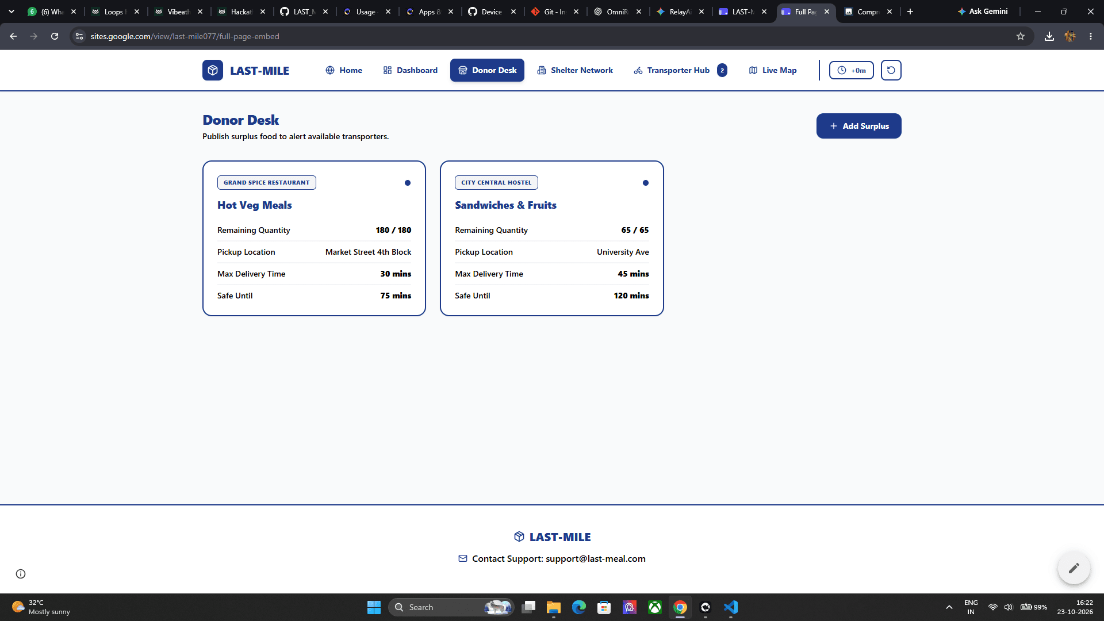Open the Home nav item
The image size is (1104, 621).
click(344, 70)
